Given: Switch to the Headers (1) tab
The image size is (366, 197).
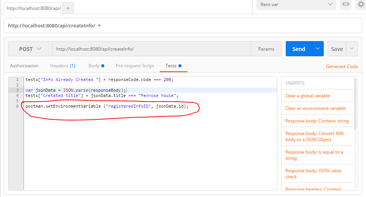Looking at the screenshot, I should (63, 66).
